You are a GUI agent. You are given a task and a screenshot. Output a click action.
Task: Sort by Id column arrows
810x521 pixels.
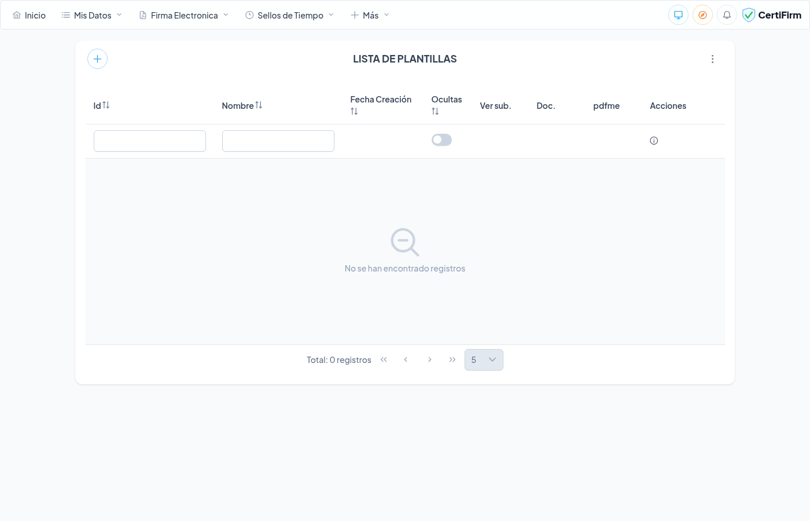pyautogui.click(x=106, y=105)
